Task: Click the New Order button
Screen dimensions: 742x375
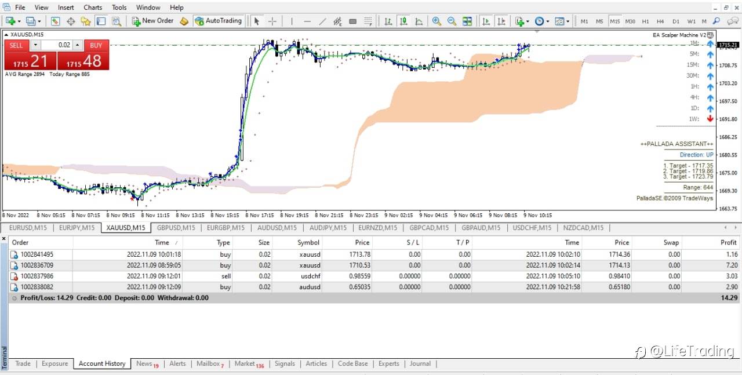Action: (x=152, y=21)
